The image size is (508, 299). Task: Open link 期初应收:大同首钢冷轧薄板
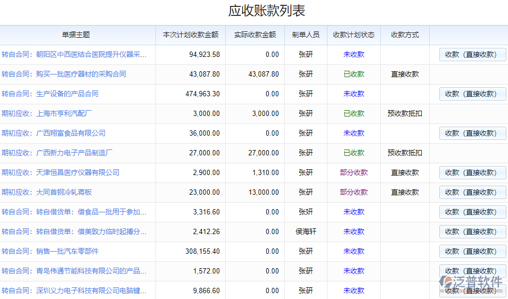click(47, 192)
